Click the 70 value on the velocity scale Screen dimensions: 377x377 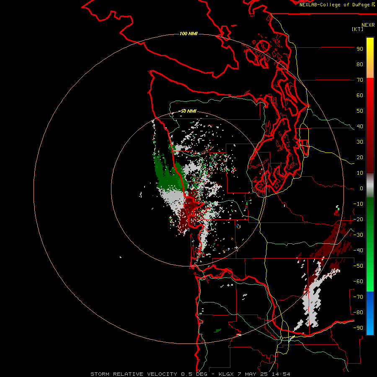[x=360, y=80]
